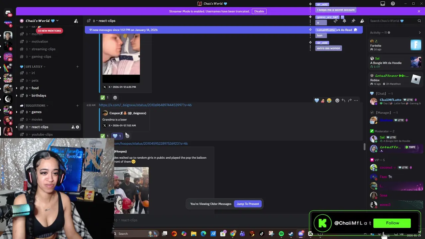React with laughing emoji in hover toolbar

(x=329, y=101)
